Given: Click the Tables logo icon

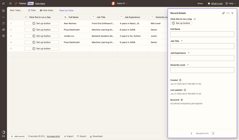Looking at the screenshot, I should tap(16, 3).
